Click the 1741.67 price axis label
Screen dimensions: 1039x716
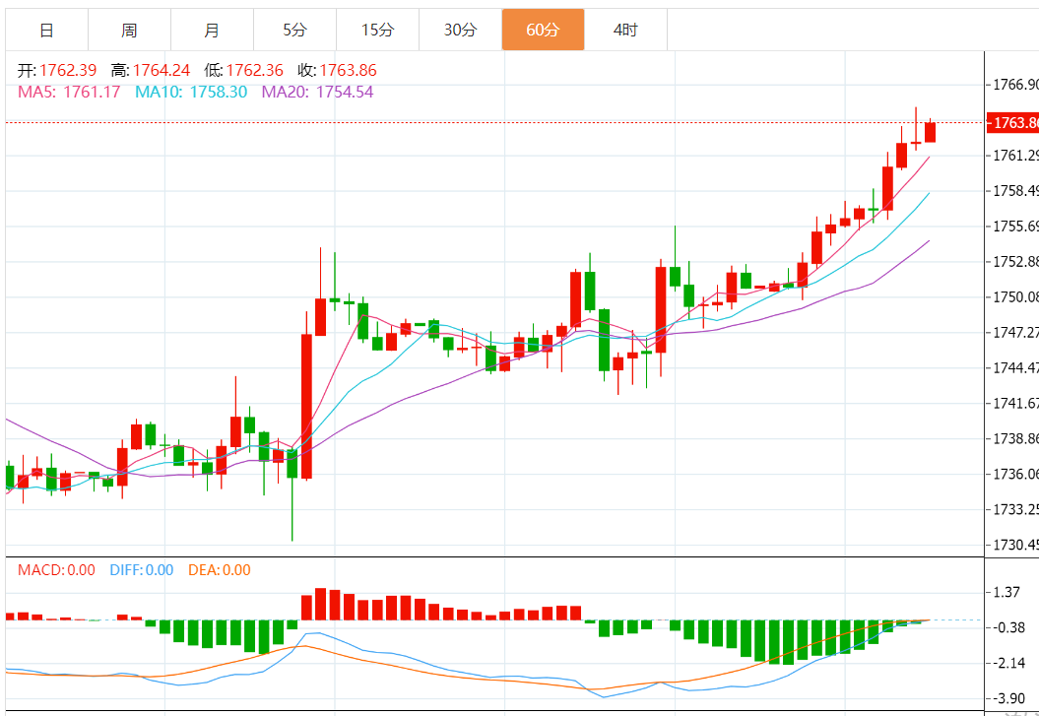1015,404
